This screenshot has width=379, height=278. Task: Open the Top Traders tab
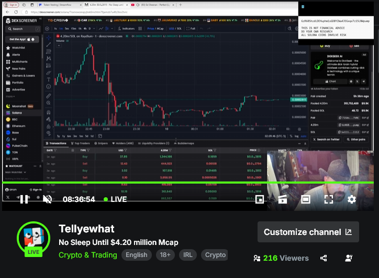coord(80,143)
